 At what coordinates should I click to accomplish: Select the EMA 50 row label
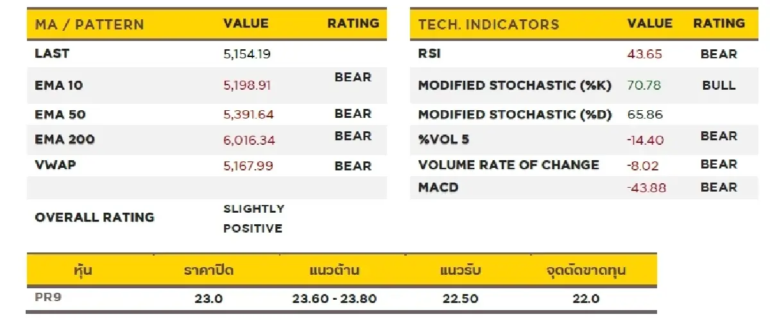[x=60, y=115]
